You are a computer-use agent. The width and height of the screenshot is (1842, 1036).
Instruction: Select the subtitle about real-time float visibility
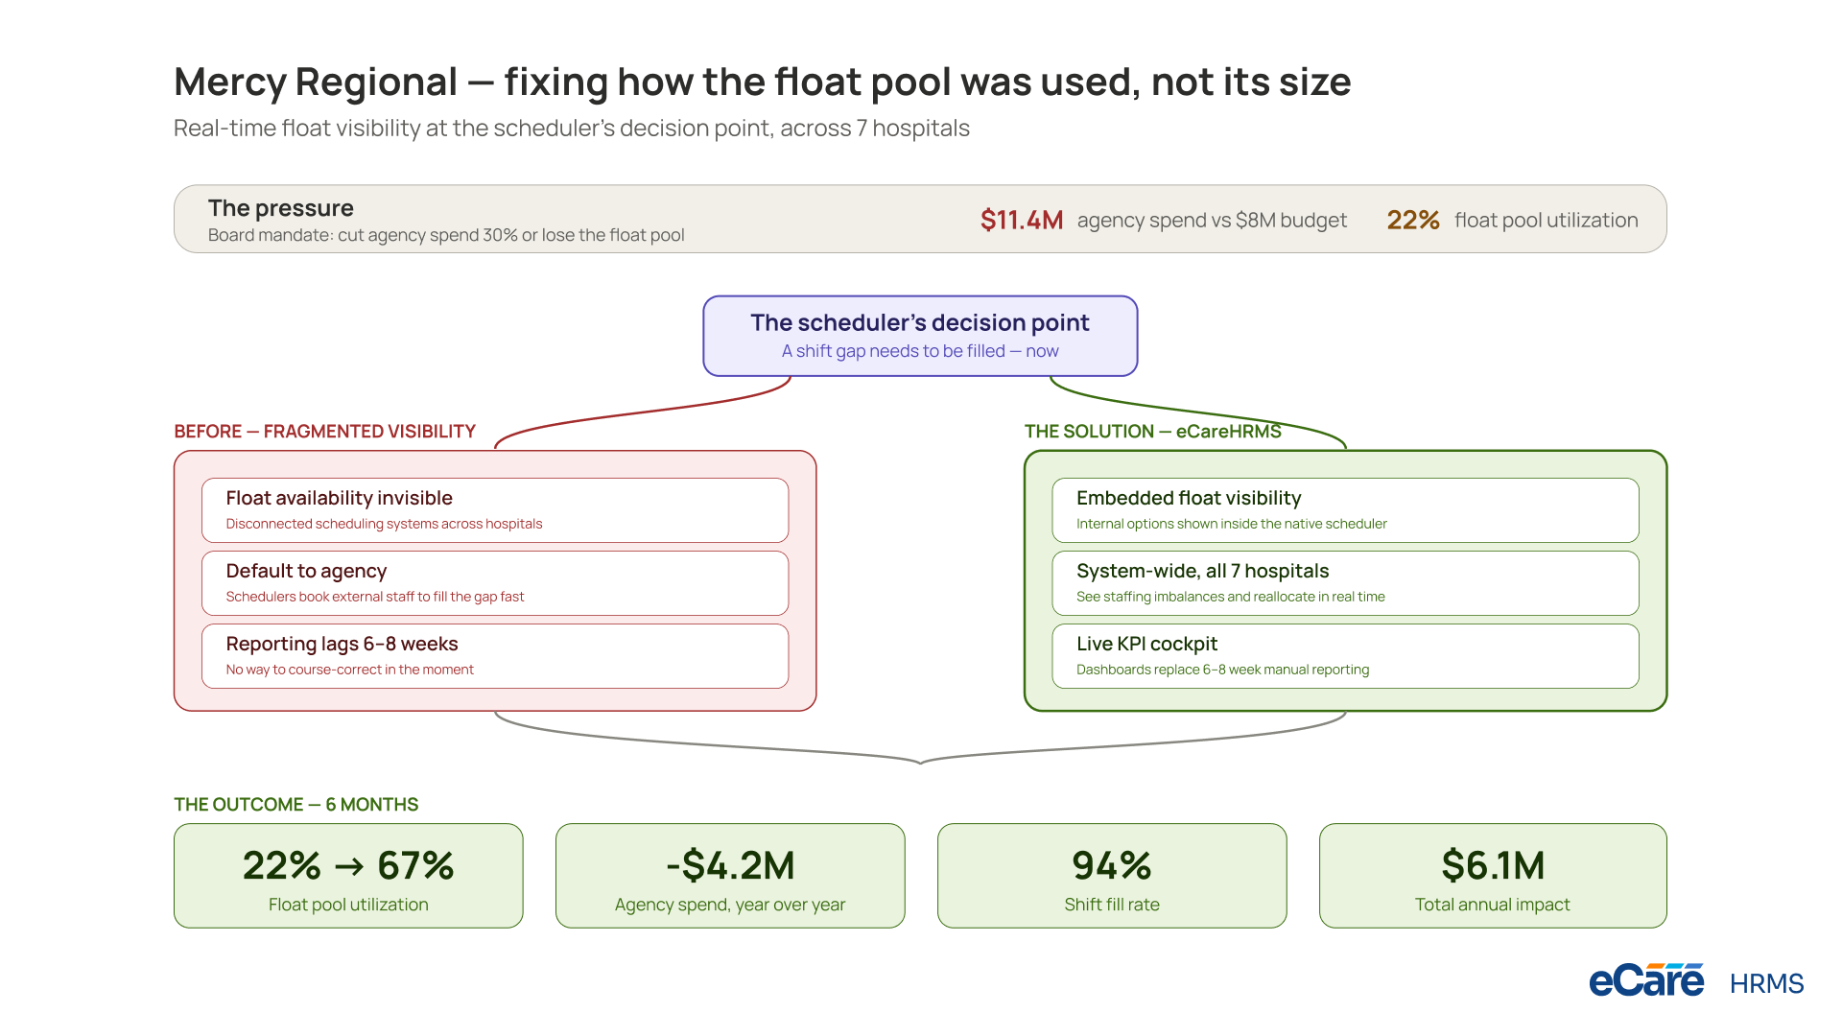pyautogui.click(x=572, y=129)
